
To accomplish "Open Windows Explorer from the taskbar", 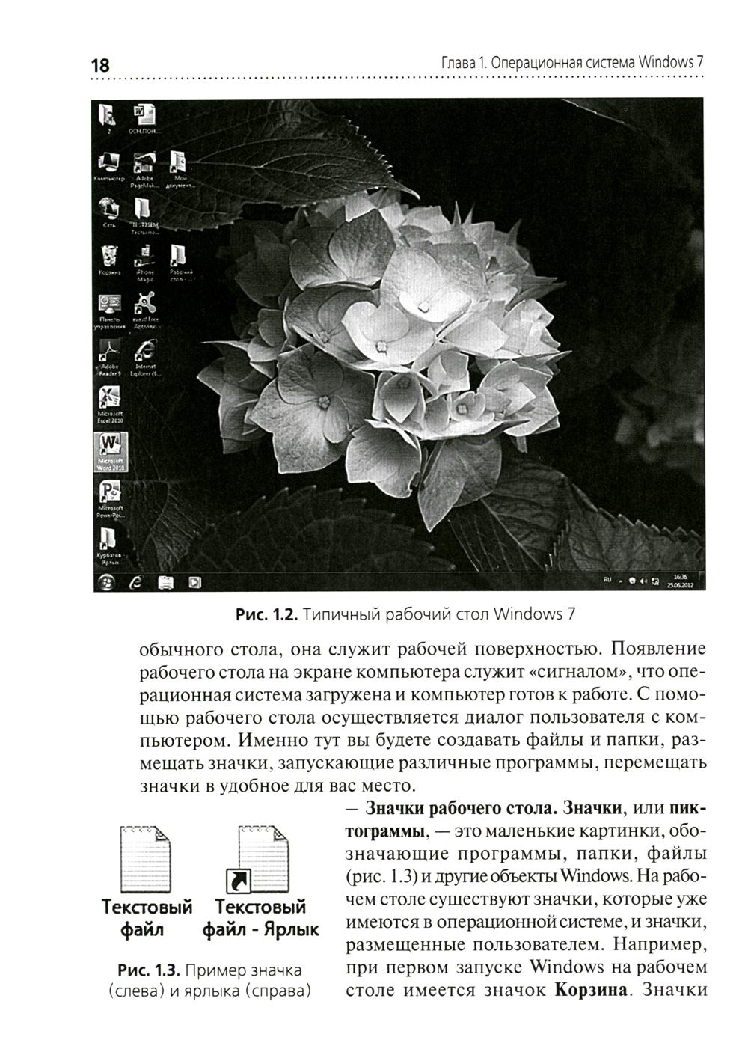I will point(165,581).
